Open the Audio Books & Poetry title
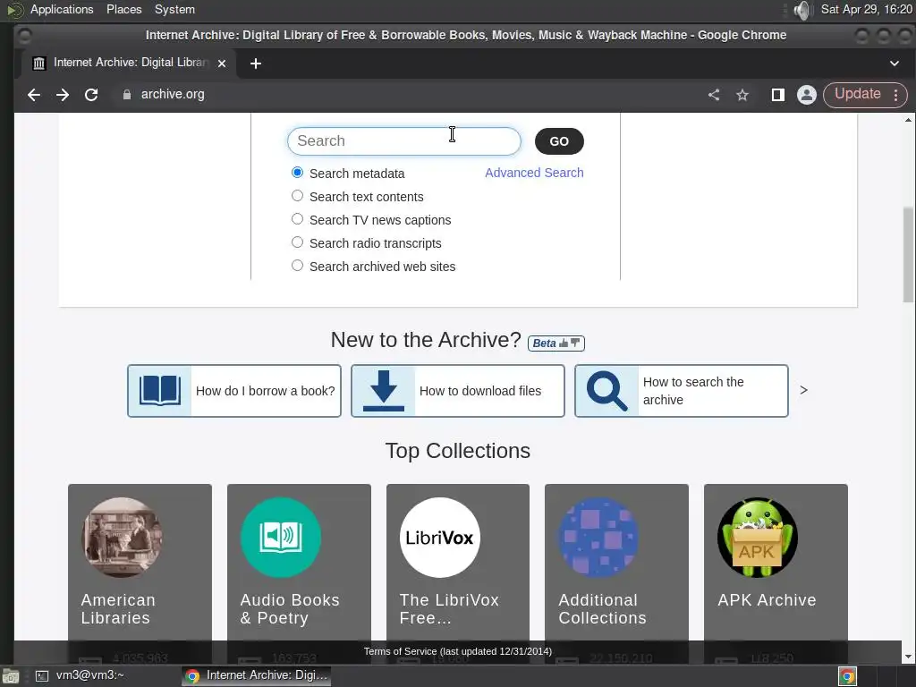916x687 pixels. pos(290,608)
